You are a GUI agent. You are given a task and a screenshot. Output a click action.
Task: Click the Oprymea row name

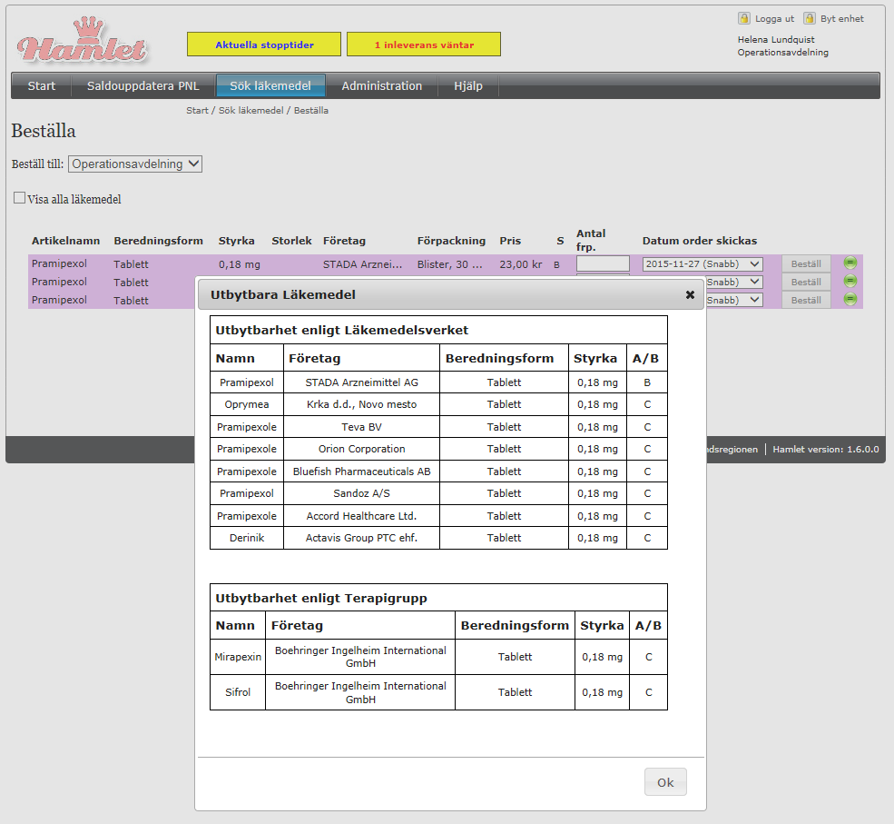[x=247, y=404]
